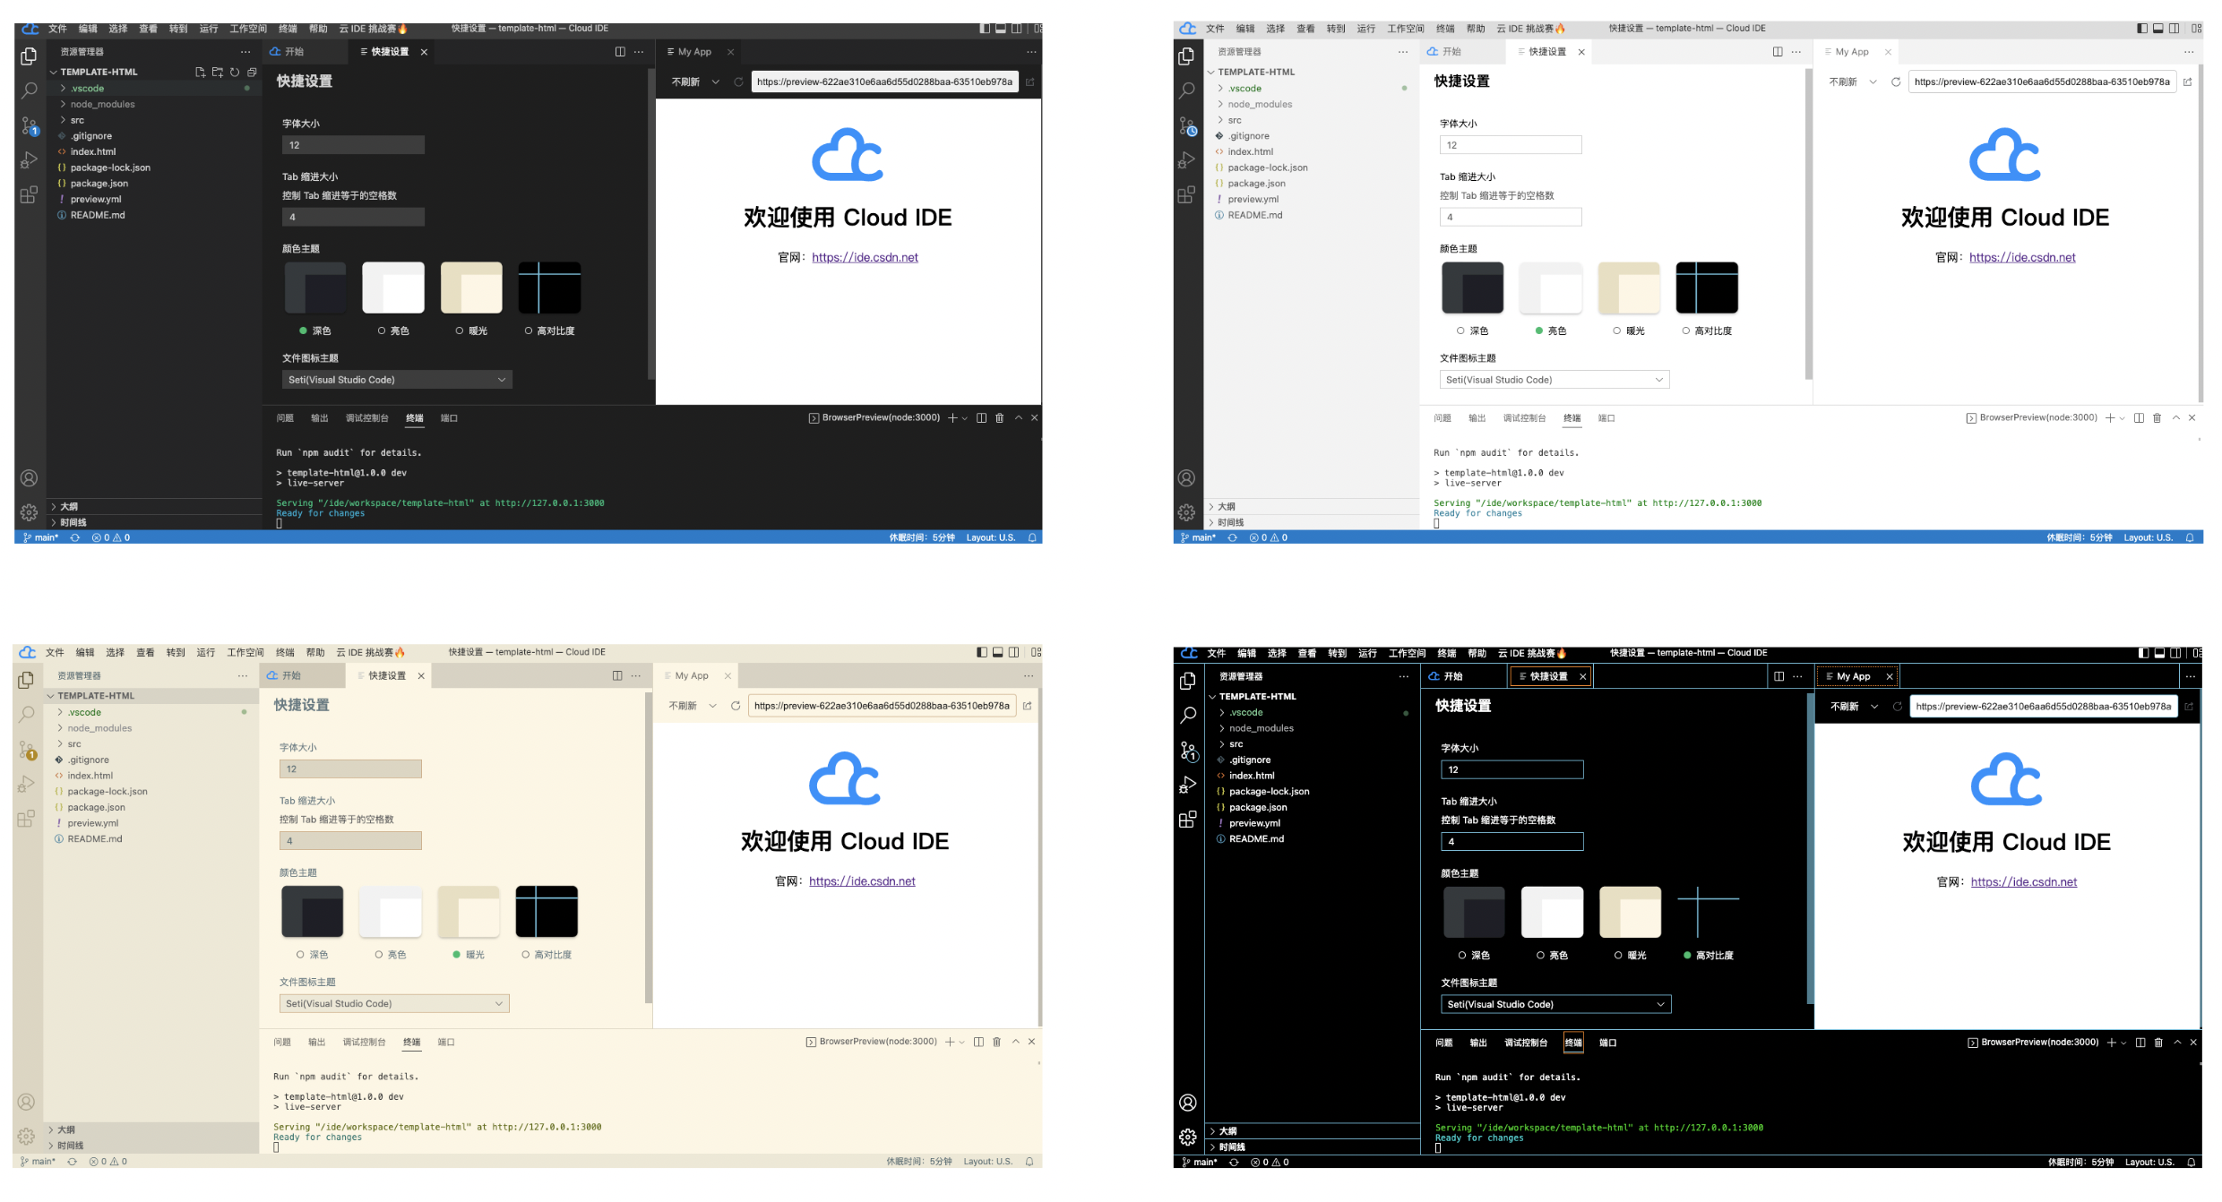Switch to 问题 panel tab in dark window
The image size is (2222, 1202).
pyautogui.click(x=285, y=418)
